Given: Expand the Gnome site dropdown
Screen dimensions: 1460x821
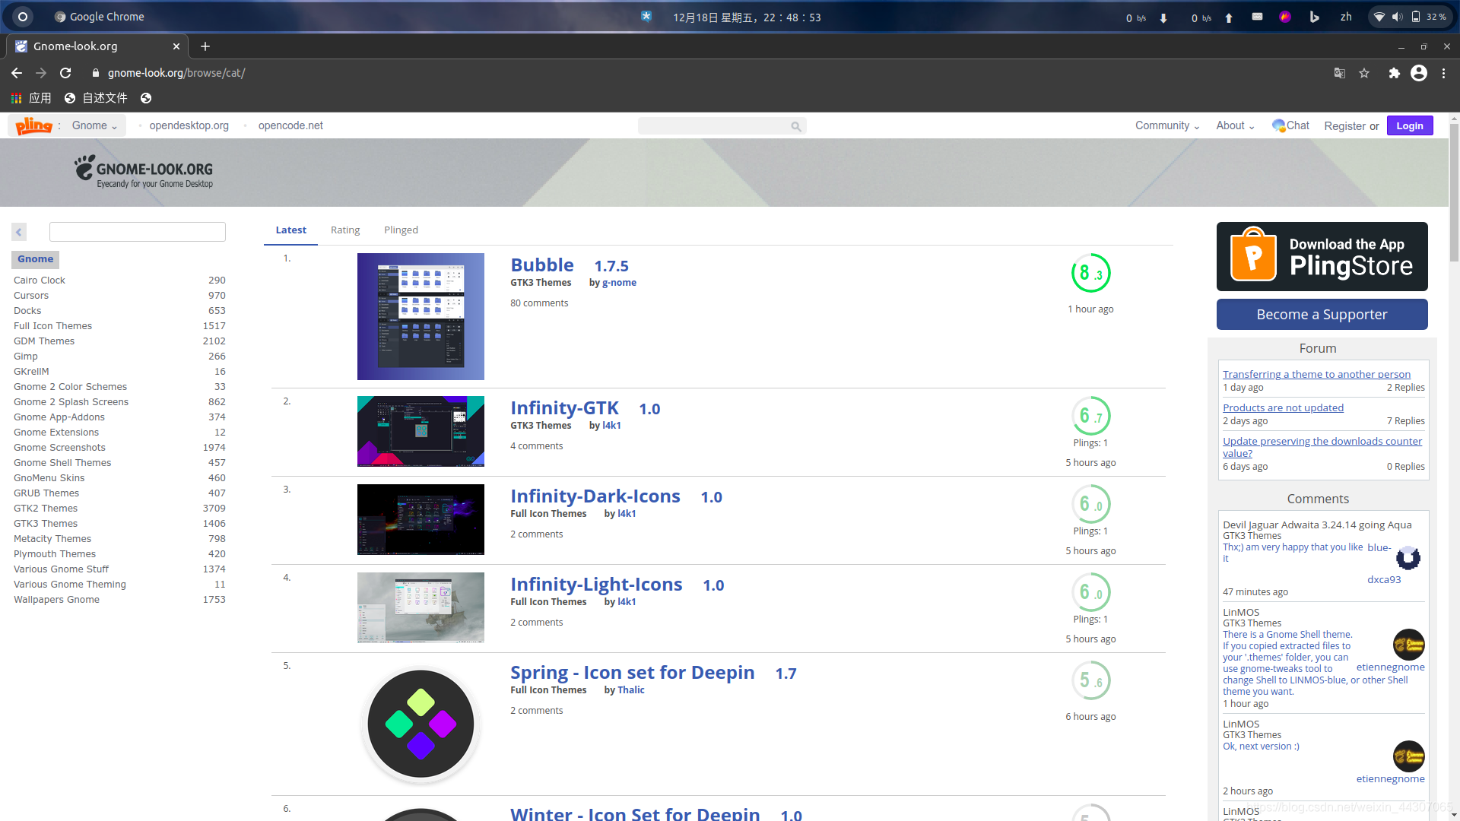Looking at the screenshot, I should 94,125.
